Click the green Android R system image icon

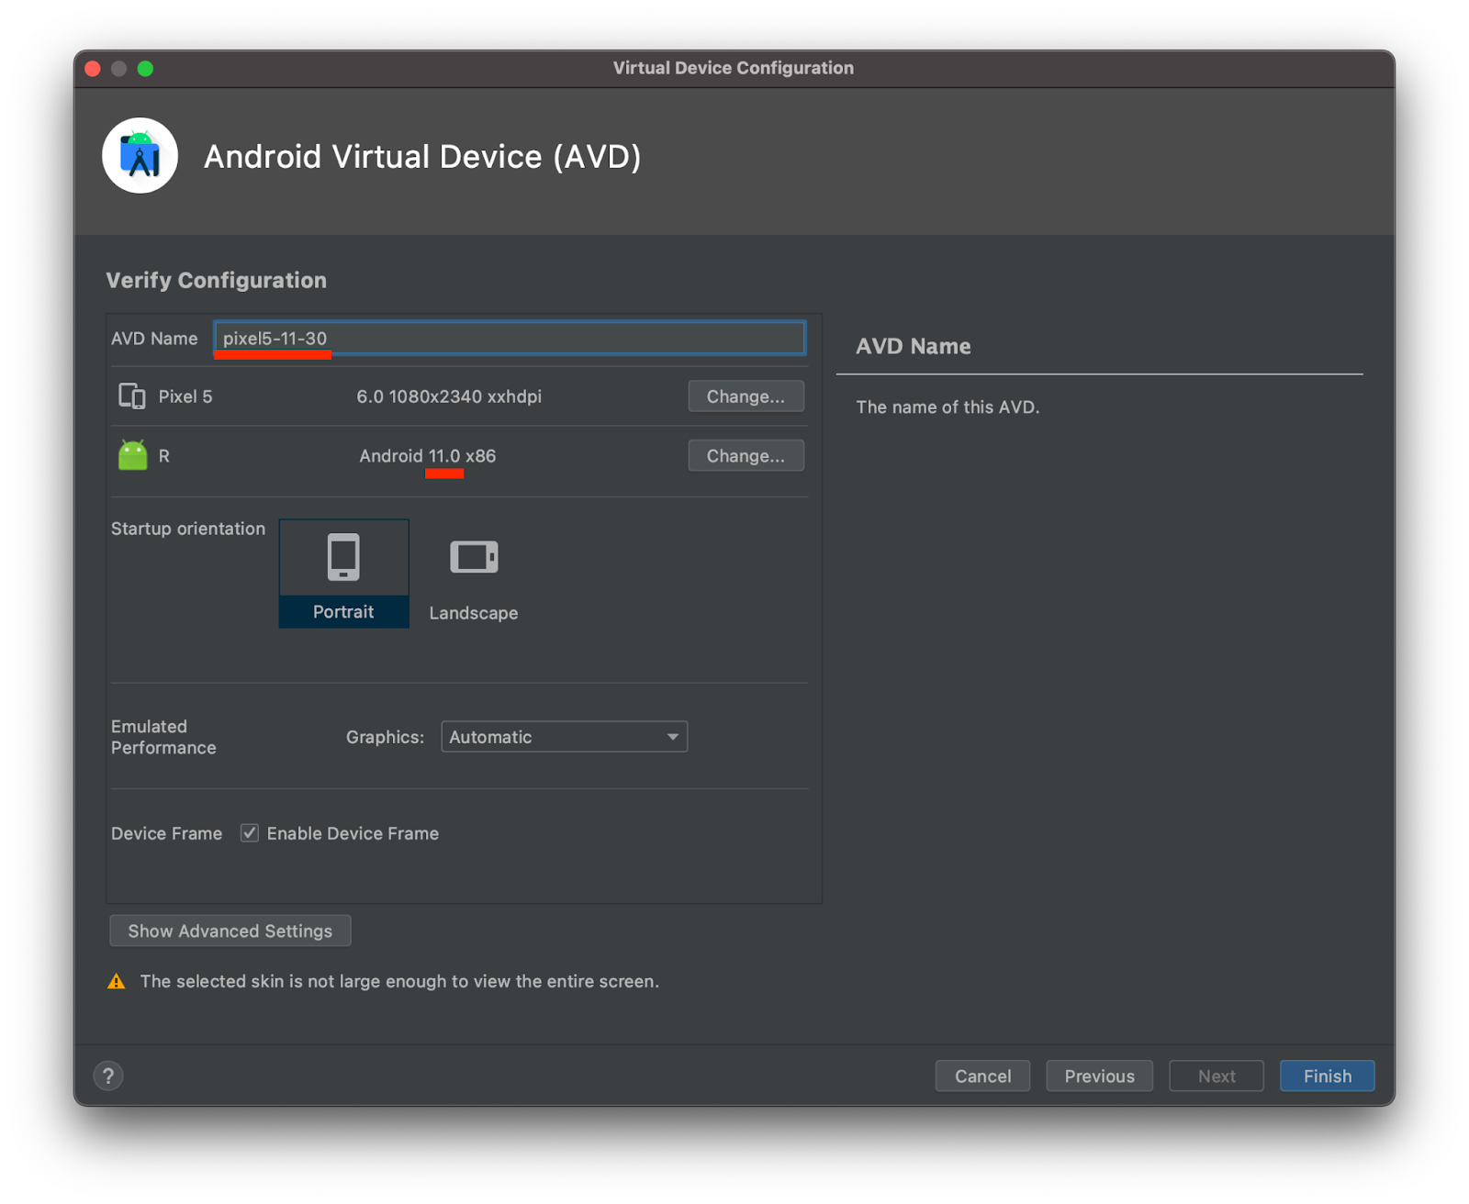[132, 455]
